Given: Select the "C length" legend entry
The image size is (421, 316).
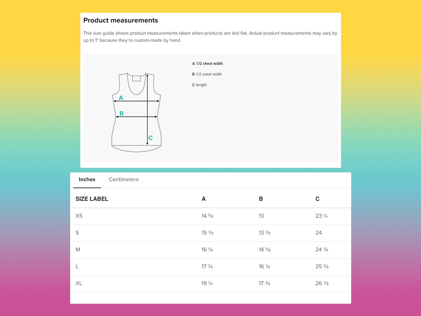Looking at the screenshot, I should coord(199,85).
